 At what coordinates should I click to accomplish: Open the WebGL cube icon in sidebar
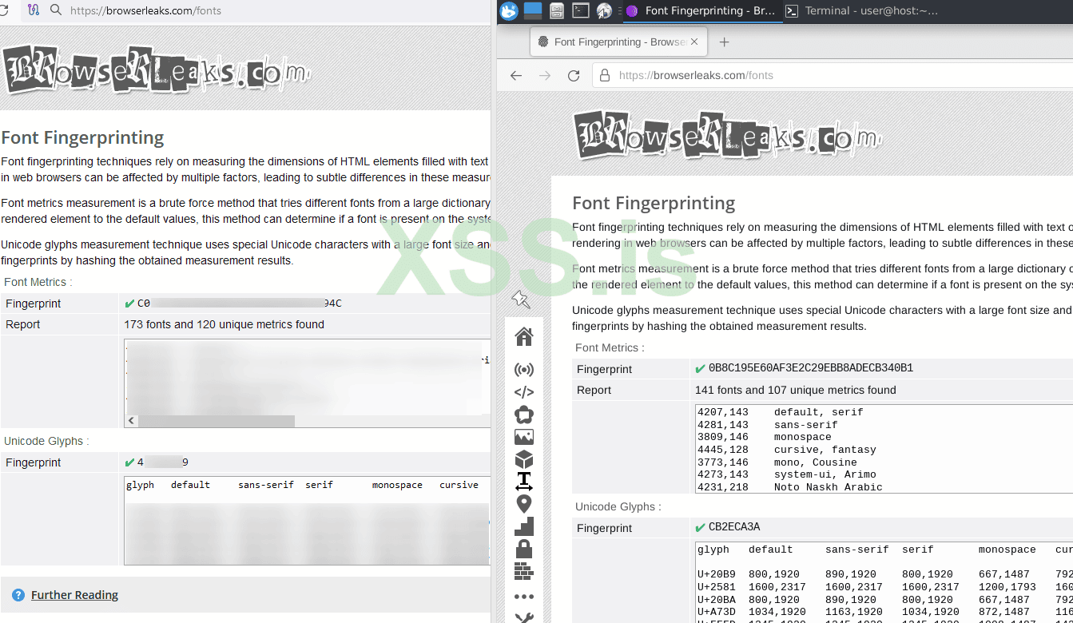pyautogui.click(x=524, y=459)
